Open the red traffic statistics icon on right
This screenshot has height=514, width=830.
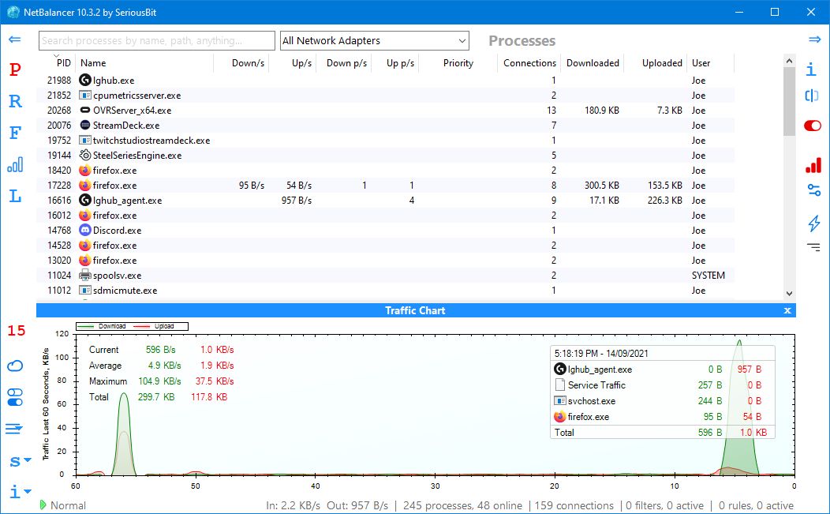click(813, 165)
